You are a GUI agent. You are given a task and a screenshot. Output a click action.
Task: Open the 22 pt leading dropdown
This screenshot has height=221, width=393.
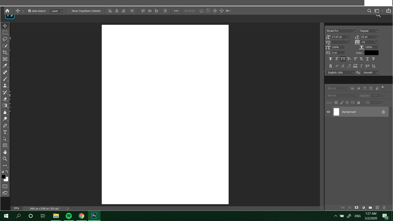pos(376,37)
